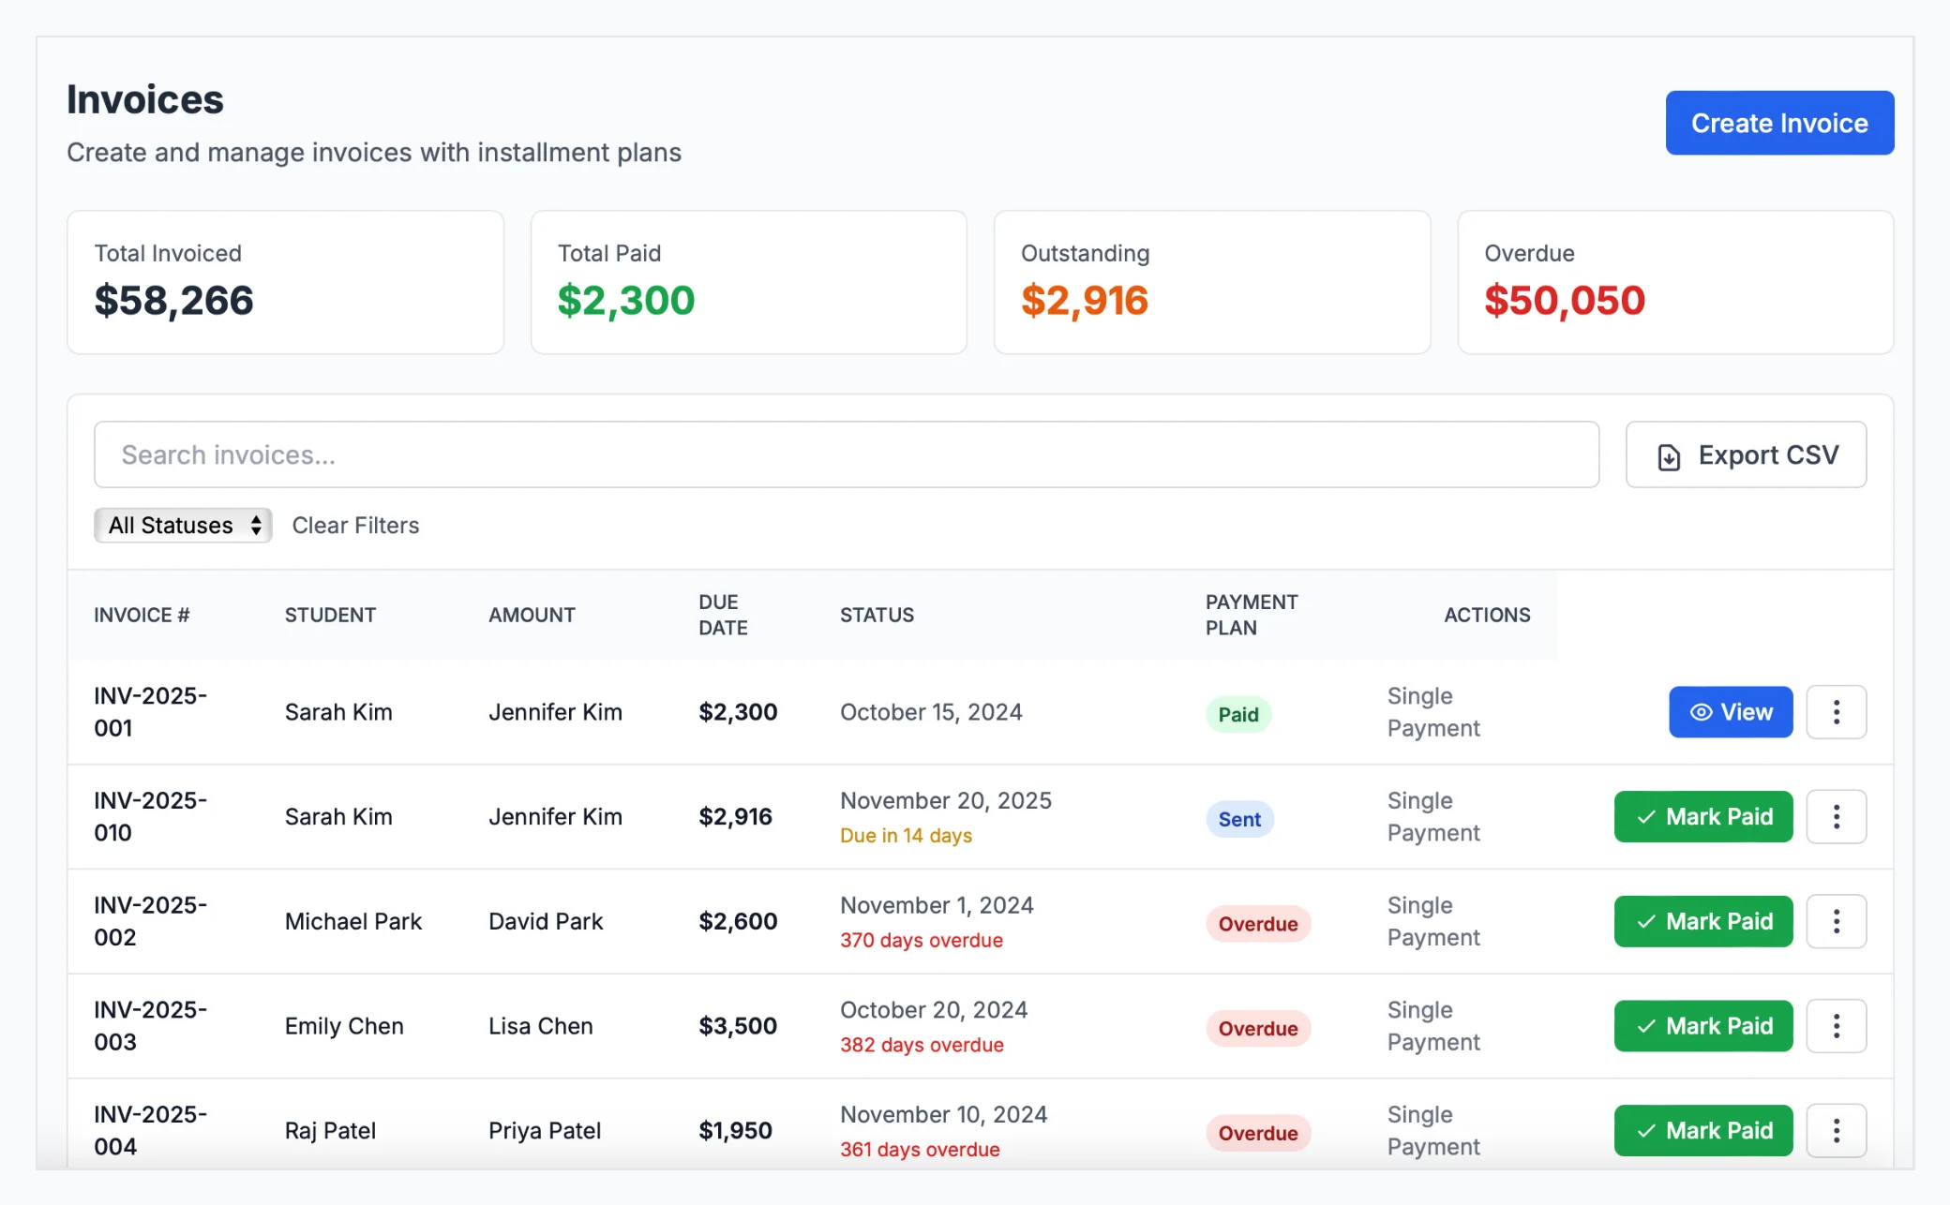The width and height of the screenshot is (1950, 1205).
Task: Mark Raj Patel's overdue invoice as paid
Action: coord(1702,1130)
